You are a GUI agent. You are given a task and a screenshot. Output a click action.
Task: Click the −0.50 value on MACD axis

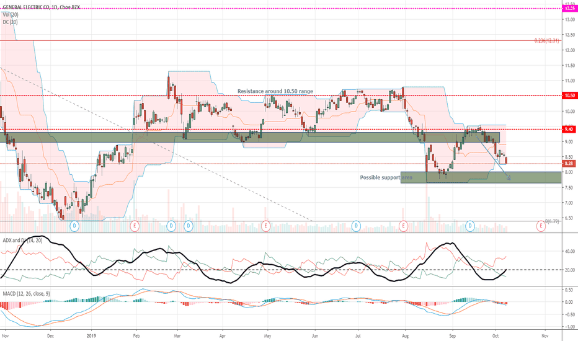[569, 314]
